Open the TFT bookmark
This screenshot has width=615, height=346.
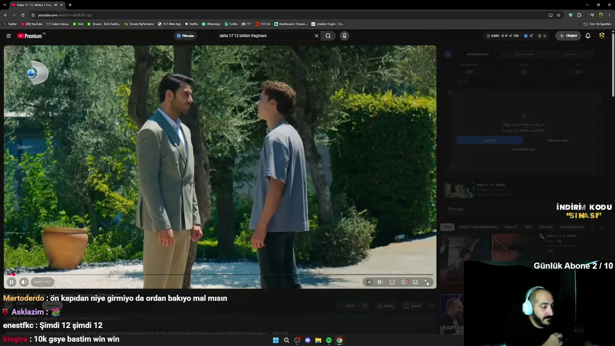click(x=247, y=24)
